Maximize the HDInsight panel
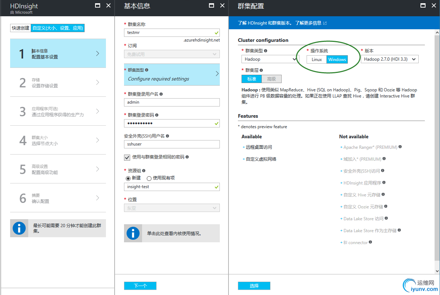440x295 pixels. coord(97,5)
